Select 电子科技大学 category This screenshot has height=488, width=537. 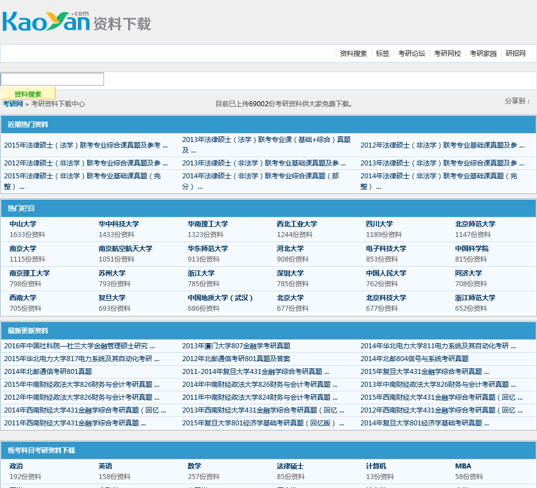tap(386, 248)
